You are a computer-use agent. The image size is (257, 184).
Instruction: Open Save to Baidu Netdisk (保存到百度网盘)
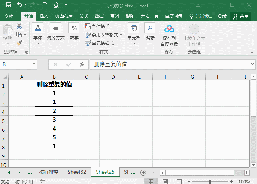[169, 35]
